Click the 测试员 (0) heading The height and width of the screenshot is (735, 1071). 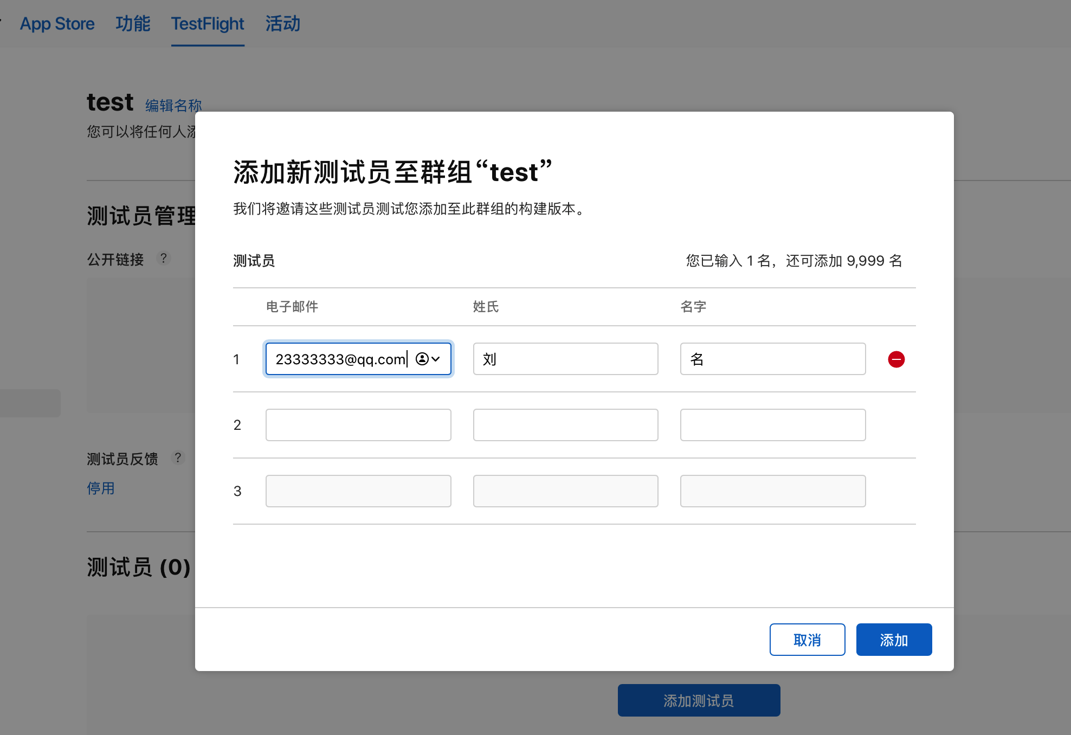(139, 567)
